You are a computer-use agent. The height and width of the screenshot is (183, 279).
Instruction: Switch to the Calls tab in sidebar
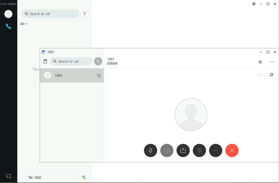[x=8, y=26]
